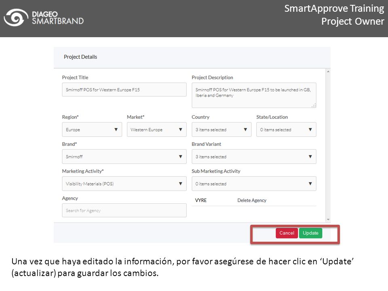Click the resize grip of Project Description
Image resolution: width=388 pixels, height=291 pixels.
point(314,105)
